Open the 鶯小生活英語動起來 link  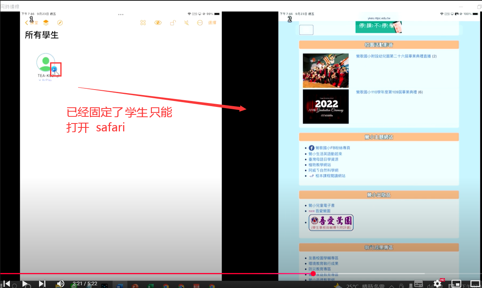pyautogui.click(x=325, y=154)
